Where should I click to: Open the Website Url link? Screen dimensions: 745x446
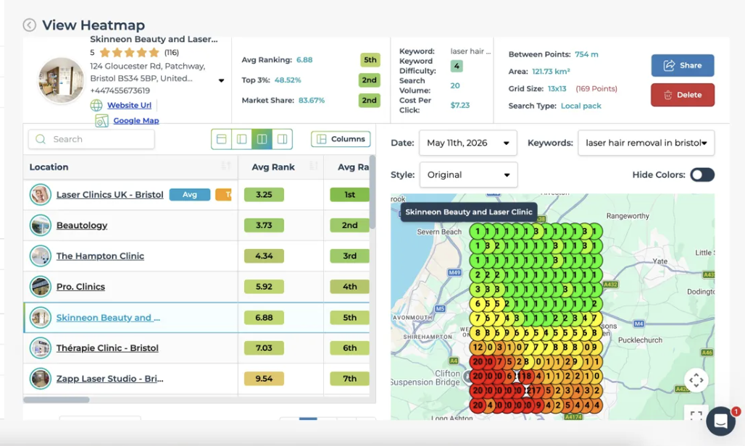coord(129,105)
